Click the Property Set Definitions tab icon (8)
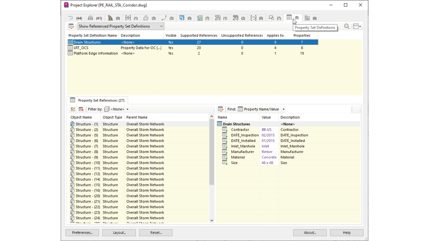This screenshot has height=241, width=429. pyautogui.click(x=289, y=17)
